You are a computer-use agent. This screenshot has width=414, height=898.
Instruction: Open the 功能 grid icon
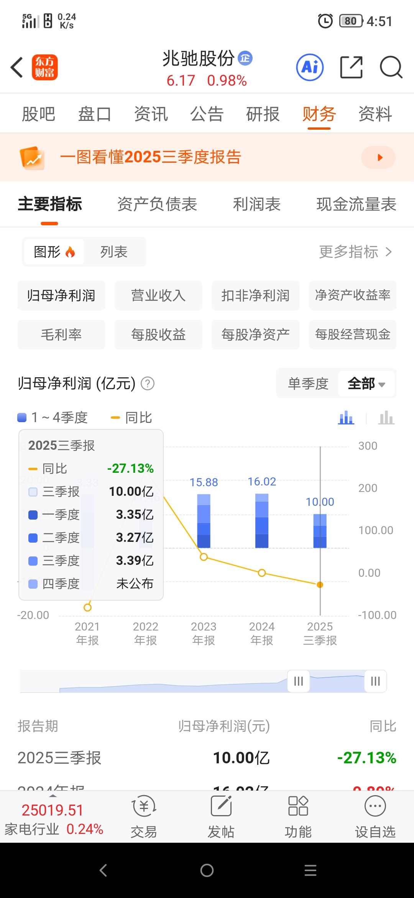pos(298,806)
